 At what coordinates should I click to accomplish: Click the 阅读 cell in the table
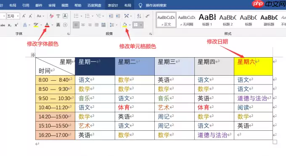(253, 108)
